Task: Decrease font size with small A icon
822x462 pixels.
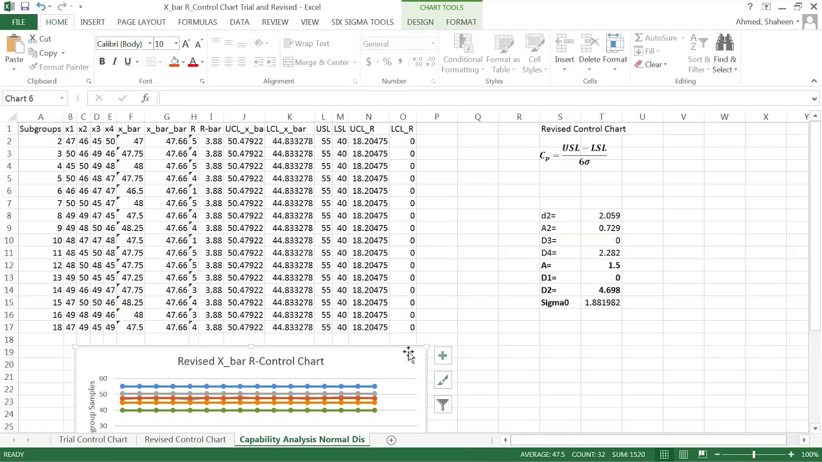Action: 198,44
